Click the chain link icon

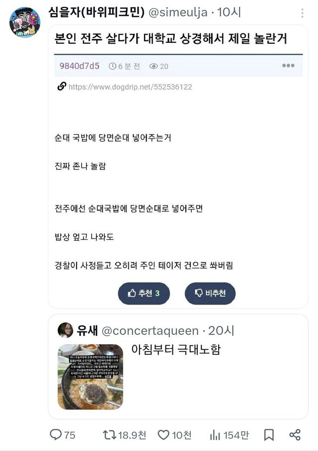click(62, 87)
